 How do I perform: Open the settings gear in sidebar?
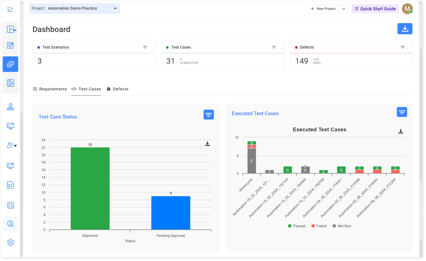pyautogui.click(x=11, y=243)
